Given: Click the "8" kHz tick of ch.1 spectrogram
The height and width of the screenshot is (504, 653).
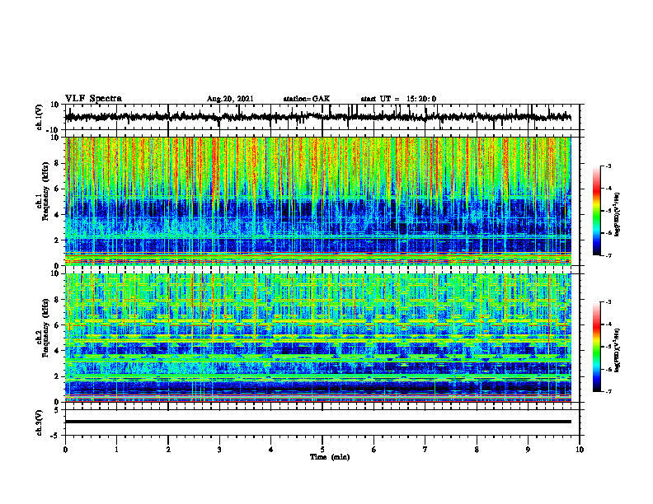Looking at the screenshot, I should click(57, 163).
